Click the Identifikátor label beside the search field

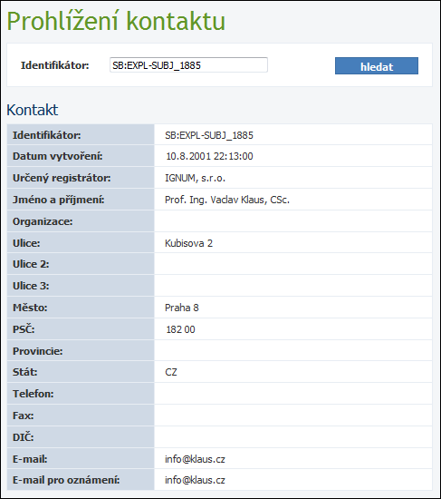[55, 65]
